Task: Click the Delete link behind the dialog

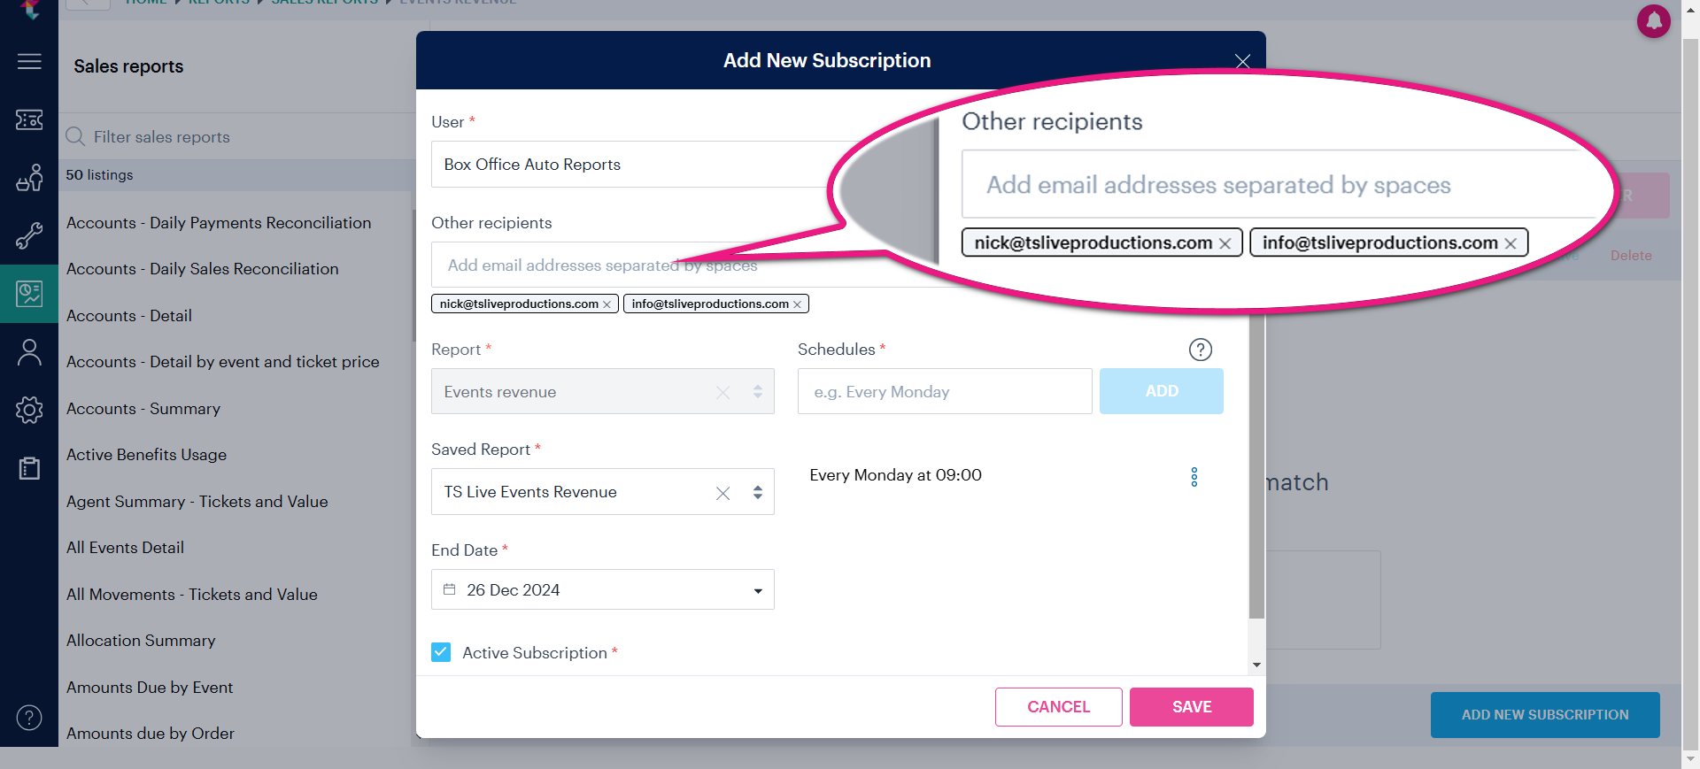Action: [1631, 256]
